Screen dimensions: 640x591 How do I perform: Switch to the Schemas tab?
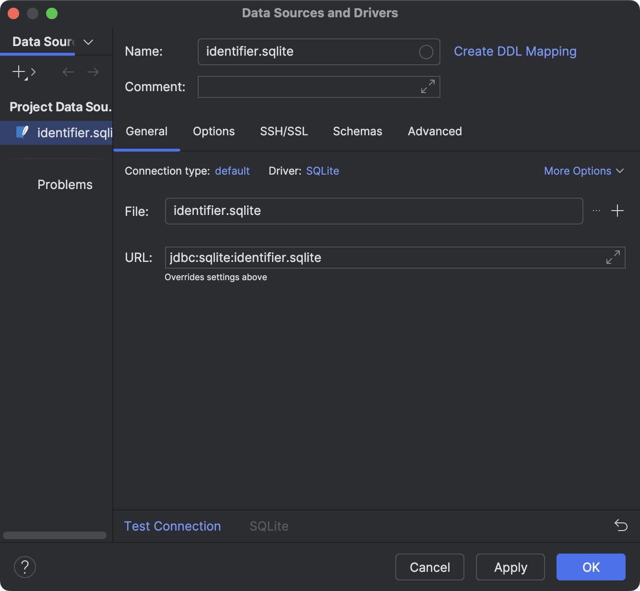click(357, 131)
